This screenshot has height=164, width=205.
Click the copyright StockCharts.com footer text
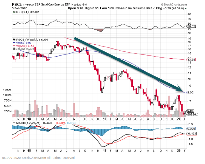(x=38, y=158)
